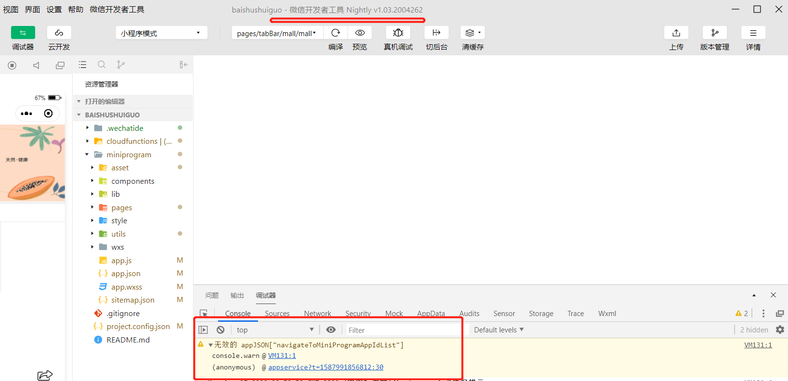Open the source control branch icon
Viewport: 788px width, 381px height.
[121, 64]
